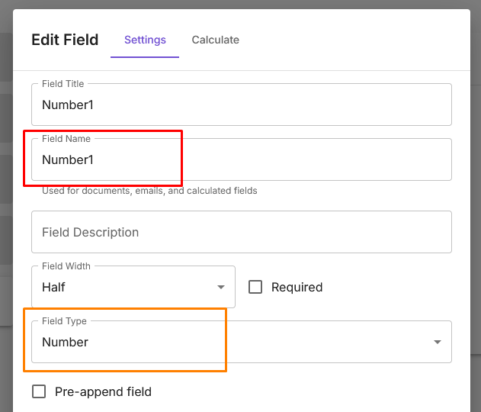Expand Field Type using its arrow icon
Viewport: 481px width, 412px height.
click(x=438, y=343)
